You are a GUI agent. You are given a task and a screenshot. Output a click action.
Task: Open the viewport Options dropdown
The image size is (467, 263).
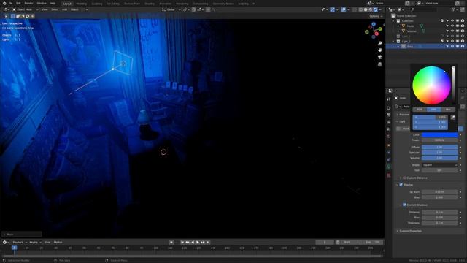376,16
